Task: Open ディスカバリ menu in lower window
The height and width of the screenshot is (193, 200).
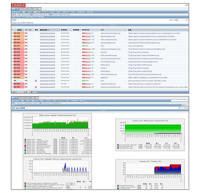Action: pos(74,101)
